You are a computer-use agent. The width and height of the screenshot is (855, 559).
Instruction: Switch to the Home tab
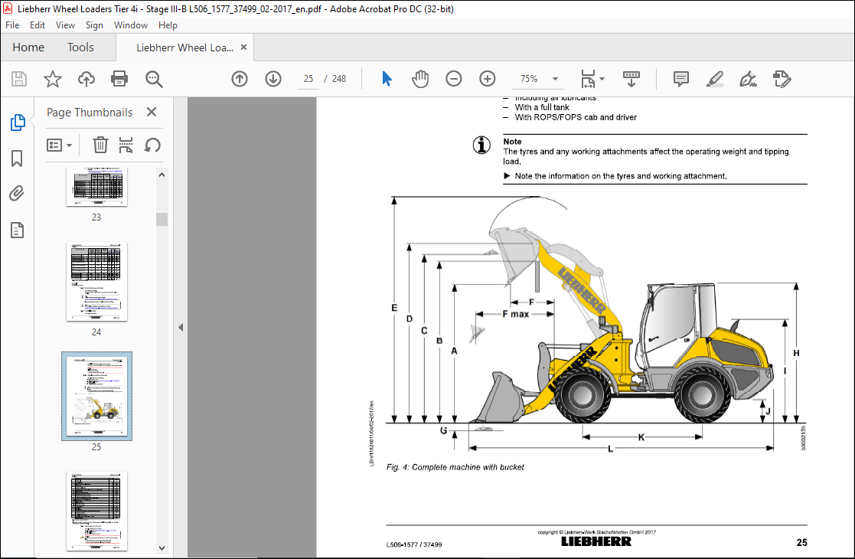[x=28, y=47]
